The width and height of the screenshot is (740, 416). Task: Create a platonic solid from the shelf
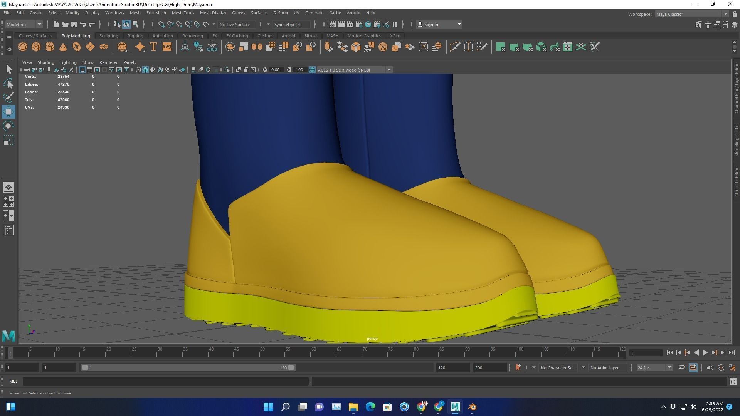pyautogui.click(x=122, y=47)
